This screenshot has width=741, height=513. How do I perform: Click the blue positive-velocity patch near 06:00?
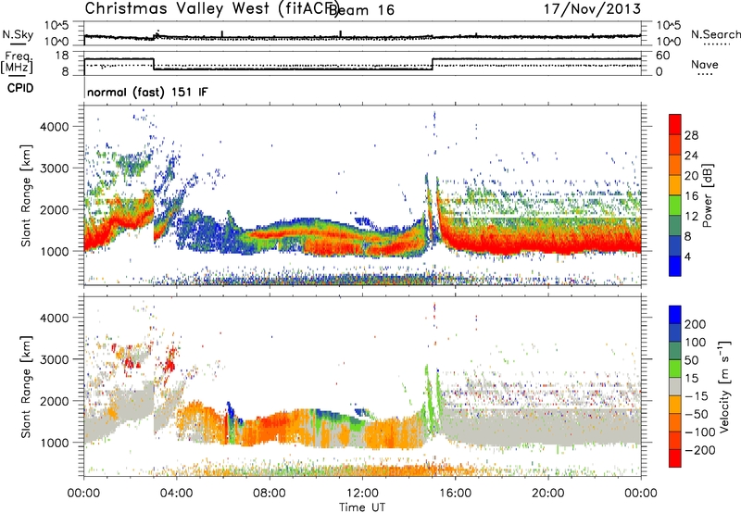(x=230, y=409)
